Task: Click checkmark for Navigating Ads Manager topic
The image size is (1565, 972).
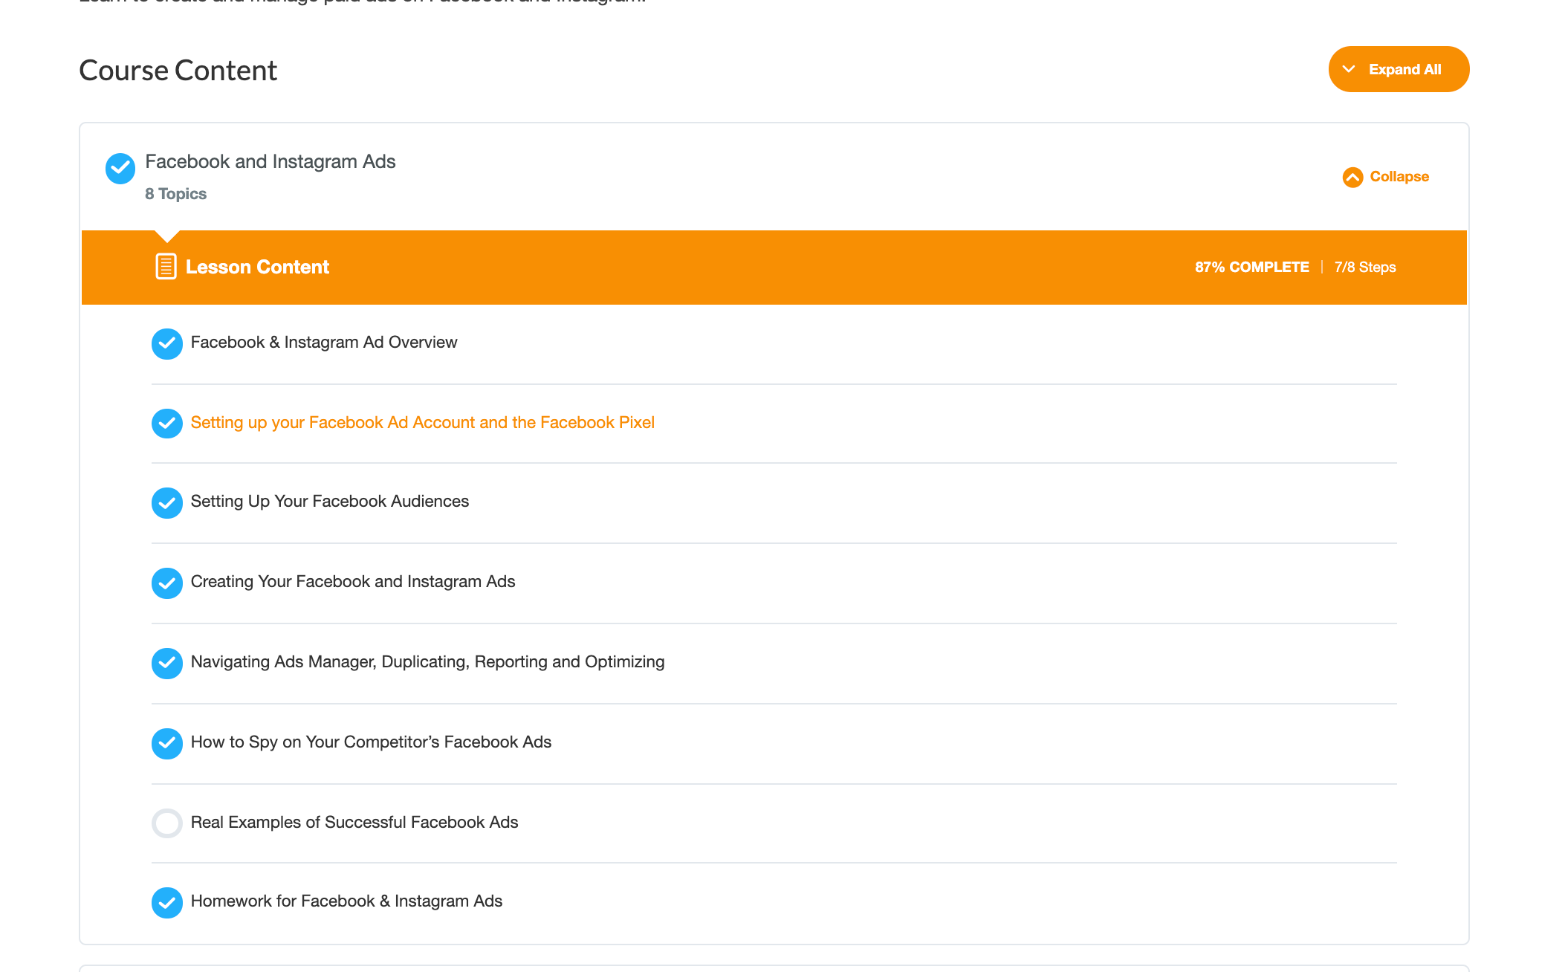Action: 167,664
